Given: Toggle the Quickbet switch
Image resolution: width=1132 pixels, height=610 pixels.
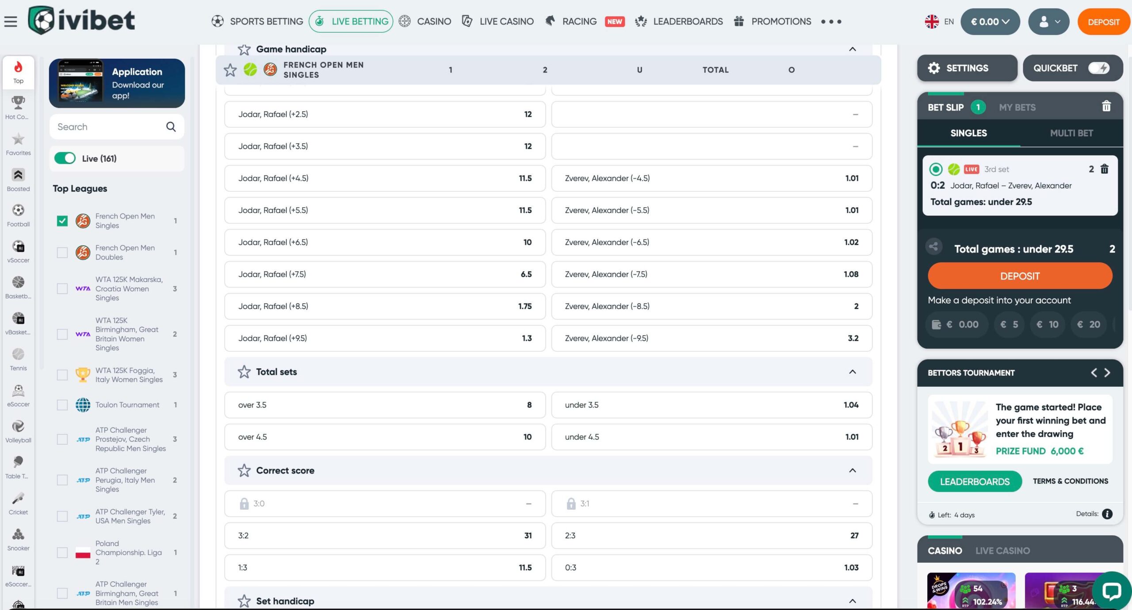Looking at the screenshot, I should pyautogui.click(x=1099, y=68).
